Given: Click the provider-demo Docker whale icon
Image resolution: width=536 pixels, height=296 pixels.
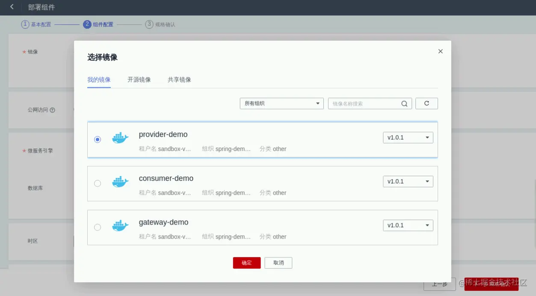Looking at the screenshot, I should click(x=120, y=138).
